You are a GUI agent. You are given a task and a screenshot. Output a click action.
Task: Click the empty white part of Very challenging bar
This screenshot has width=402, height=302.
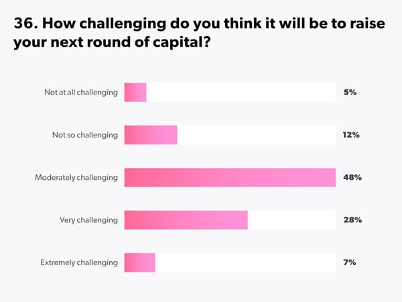[291, 220]
